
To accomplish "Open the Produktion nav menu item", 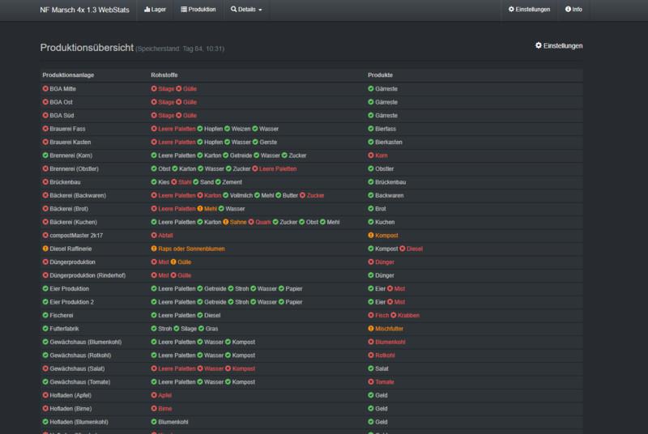I will [198, 10].
